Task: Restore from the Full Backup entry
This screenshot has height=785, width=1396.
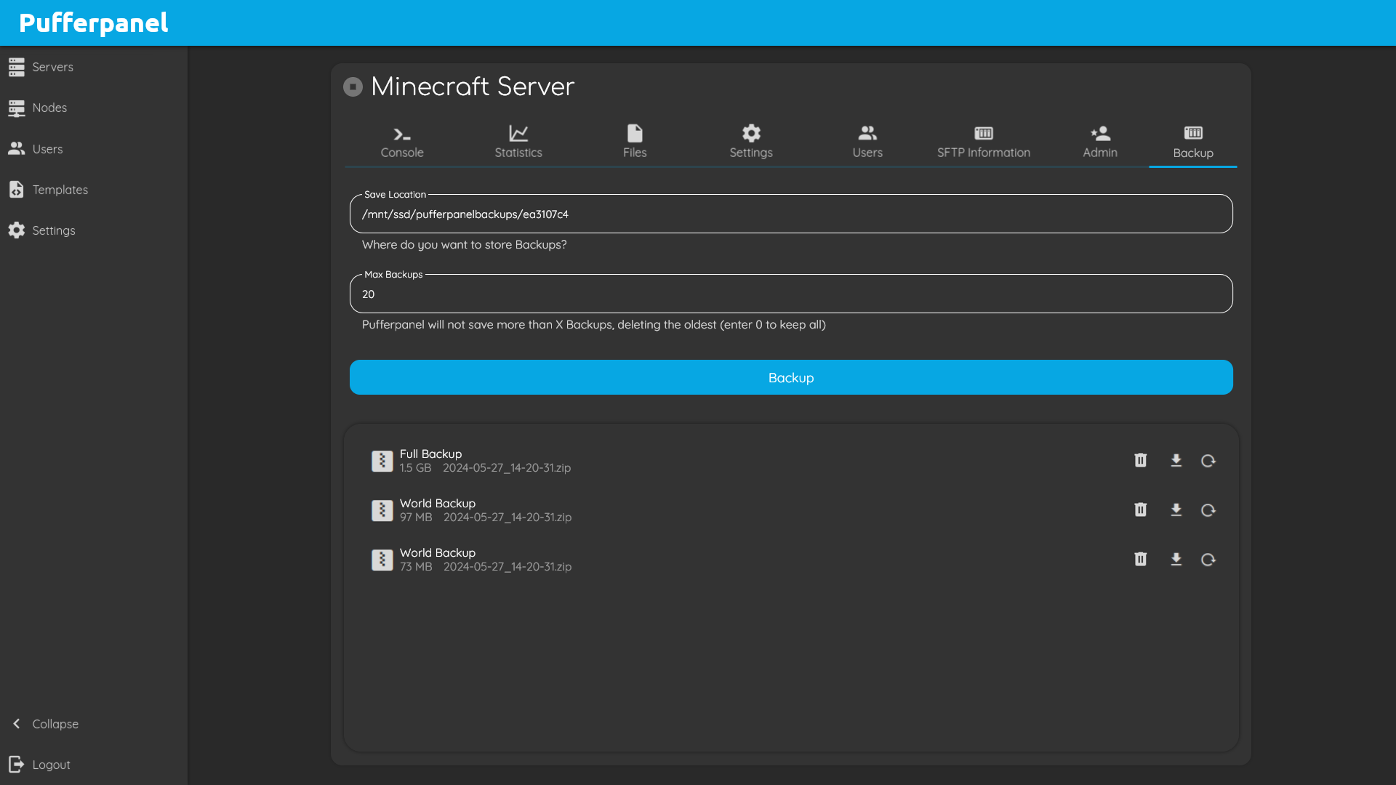Action: pos(1208,460)
